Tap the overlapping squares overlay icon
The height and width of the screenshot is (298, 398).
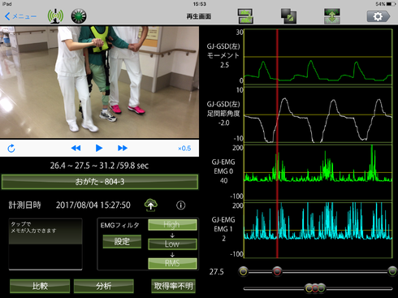click(288, 16)
